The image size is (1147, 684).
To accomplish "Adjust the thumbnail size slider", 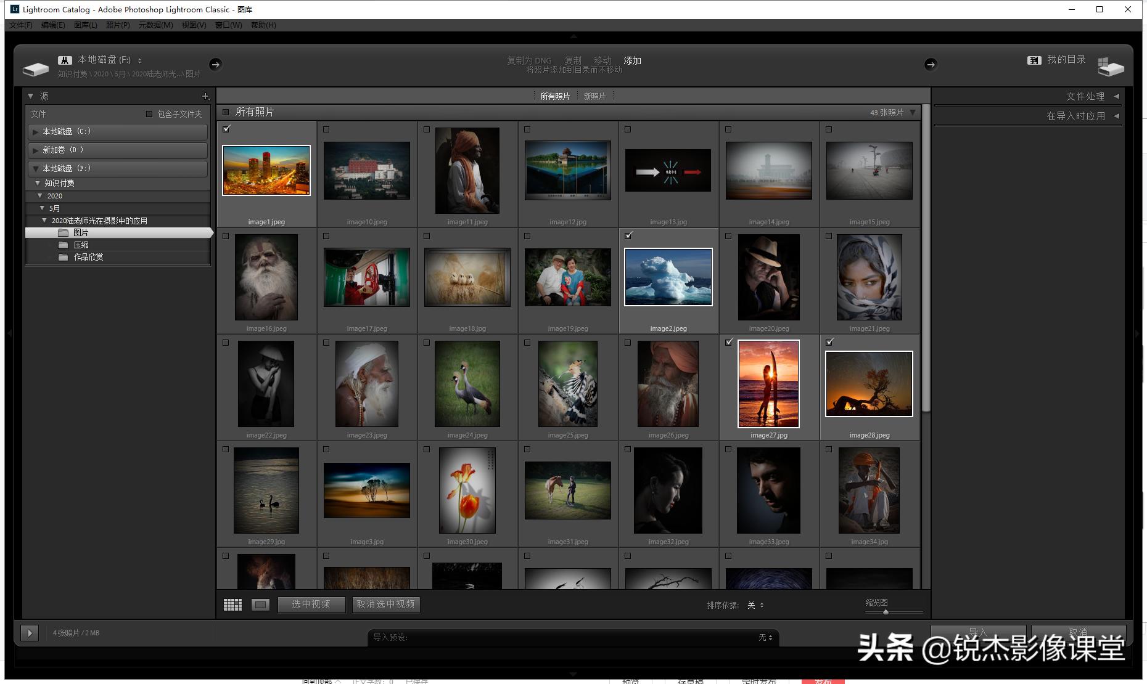I will tap(886, 612).
